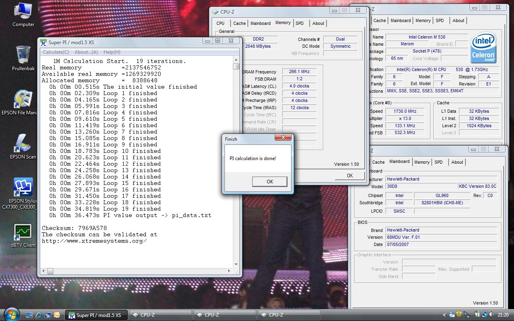The image size is (514, 321).
Task: Click the CPU-Z Memory window title icon
Action: tap(215, 12)
